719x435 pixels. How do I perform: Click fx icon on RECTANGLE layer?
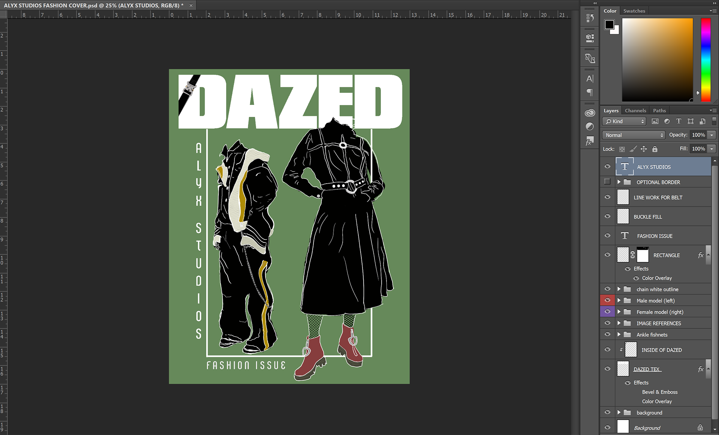tap(701, 255)
